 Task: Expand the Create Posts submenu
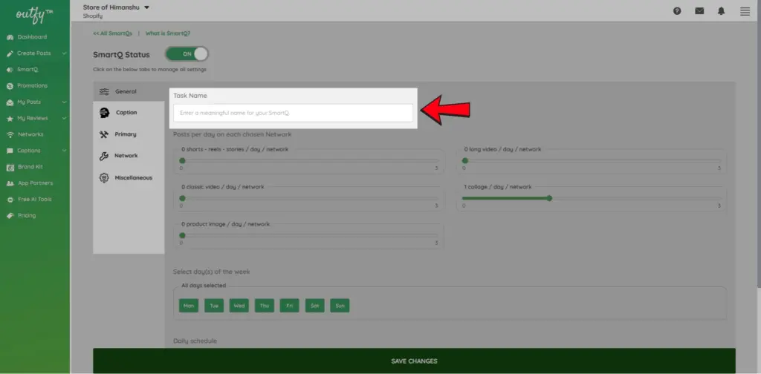pyautogui.click(x=65, y=53)
